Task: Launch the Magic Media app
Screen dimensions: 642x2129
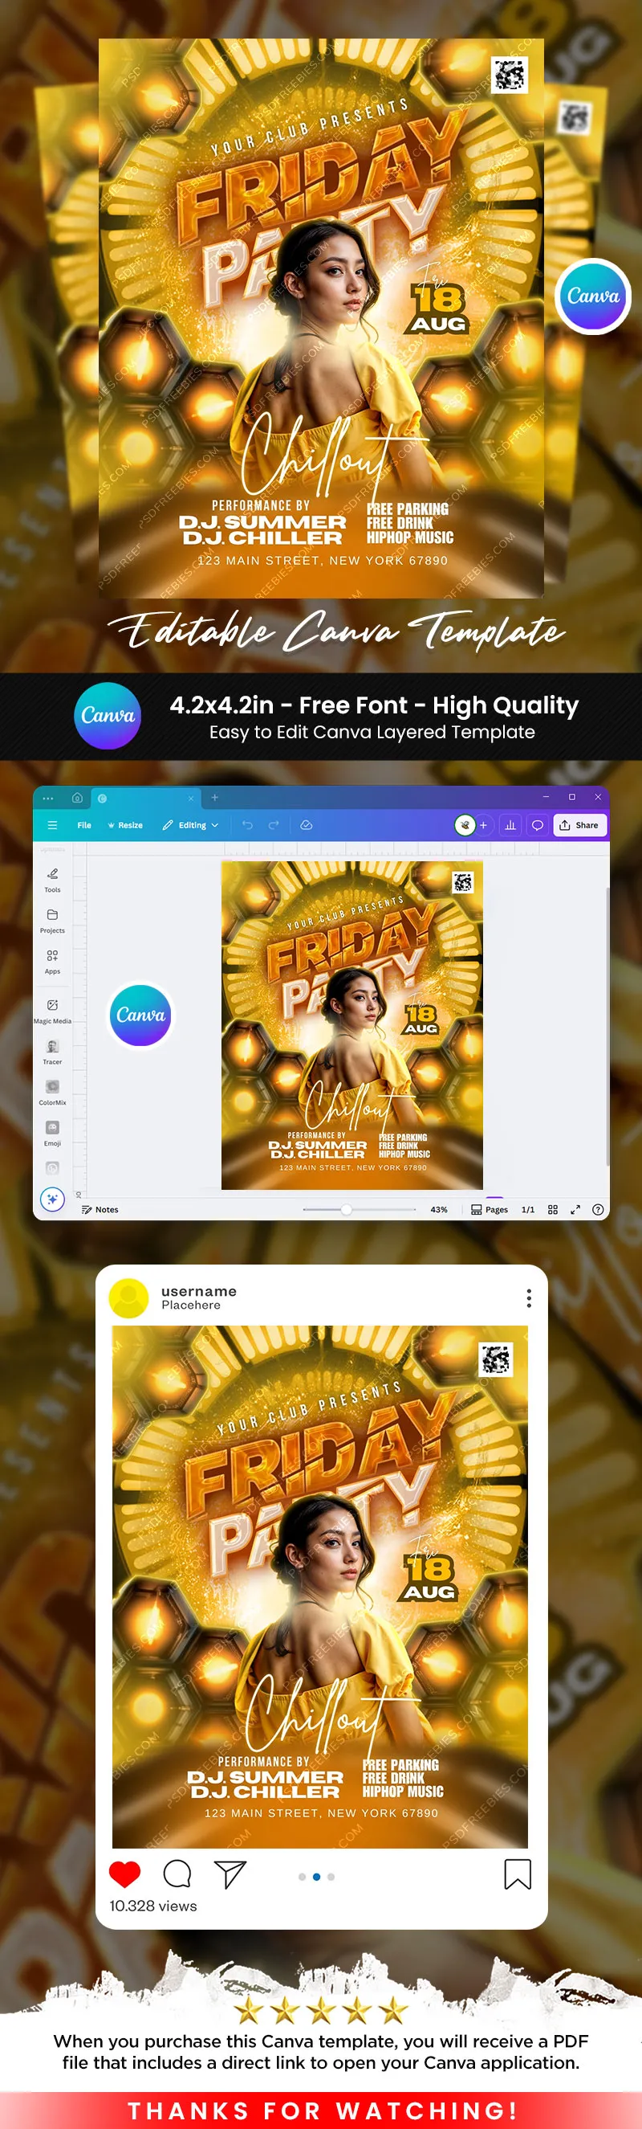Action: click(52, 1010)
